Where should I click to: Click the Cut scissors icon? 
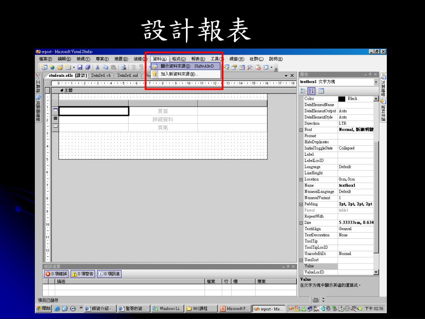(98, 67)
